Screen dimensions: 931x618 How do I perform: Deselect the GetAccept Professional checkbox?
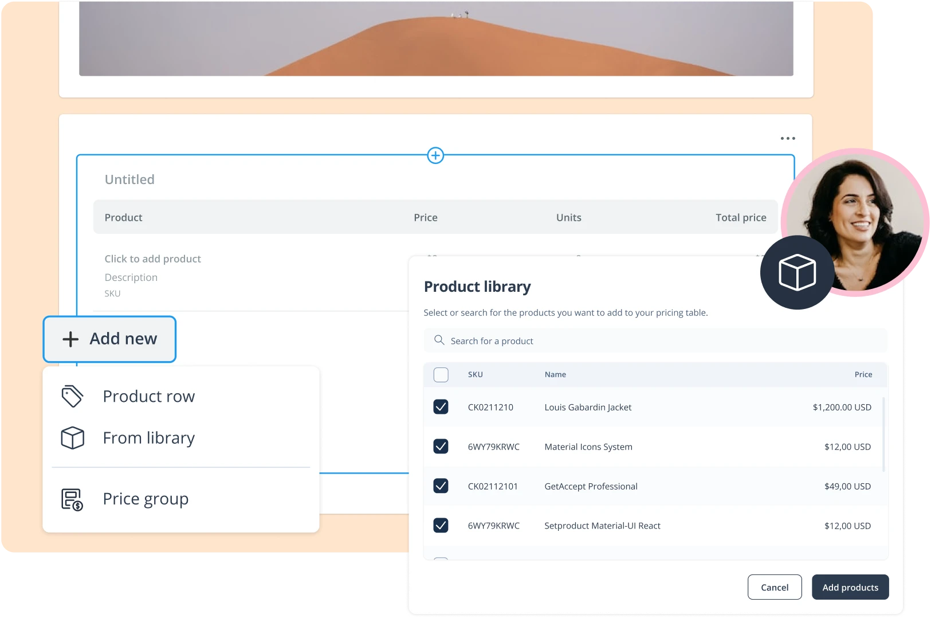click(x=441, y=486)
